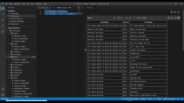Open the Terminal menu

[39, 4]
